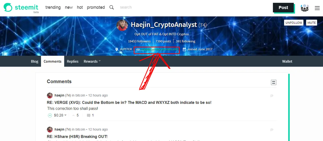Flag the VERGE comment
Image resolution: width=323 pixels, height=141 pixels.
coord(272,96)
